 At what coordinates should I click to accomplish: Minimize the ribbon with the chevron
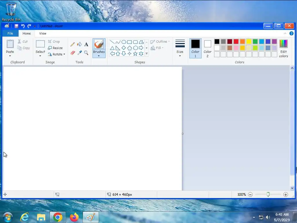tap(285, 33)
